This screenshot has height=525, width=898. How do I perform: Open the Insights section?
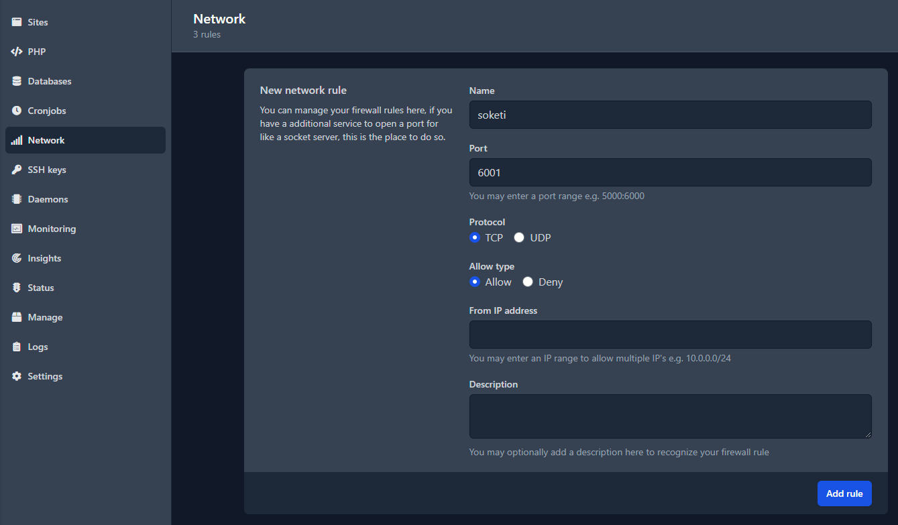click(x=85, y=258)
